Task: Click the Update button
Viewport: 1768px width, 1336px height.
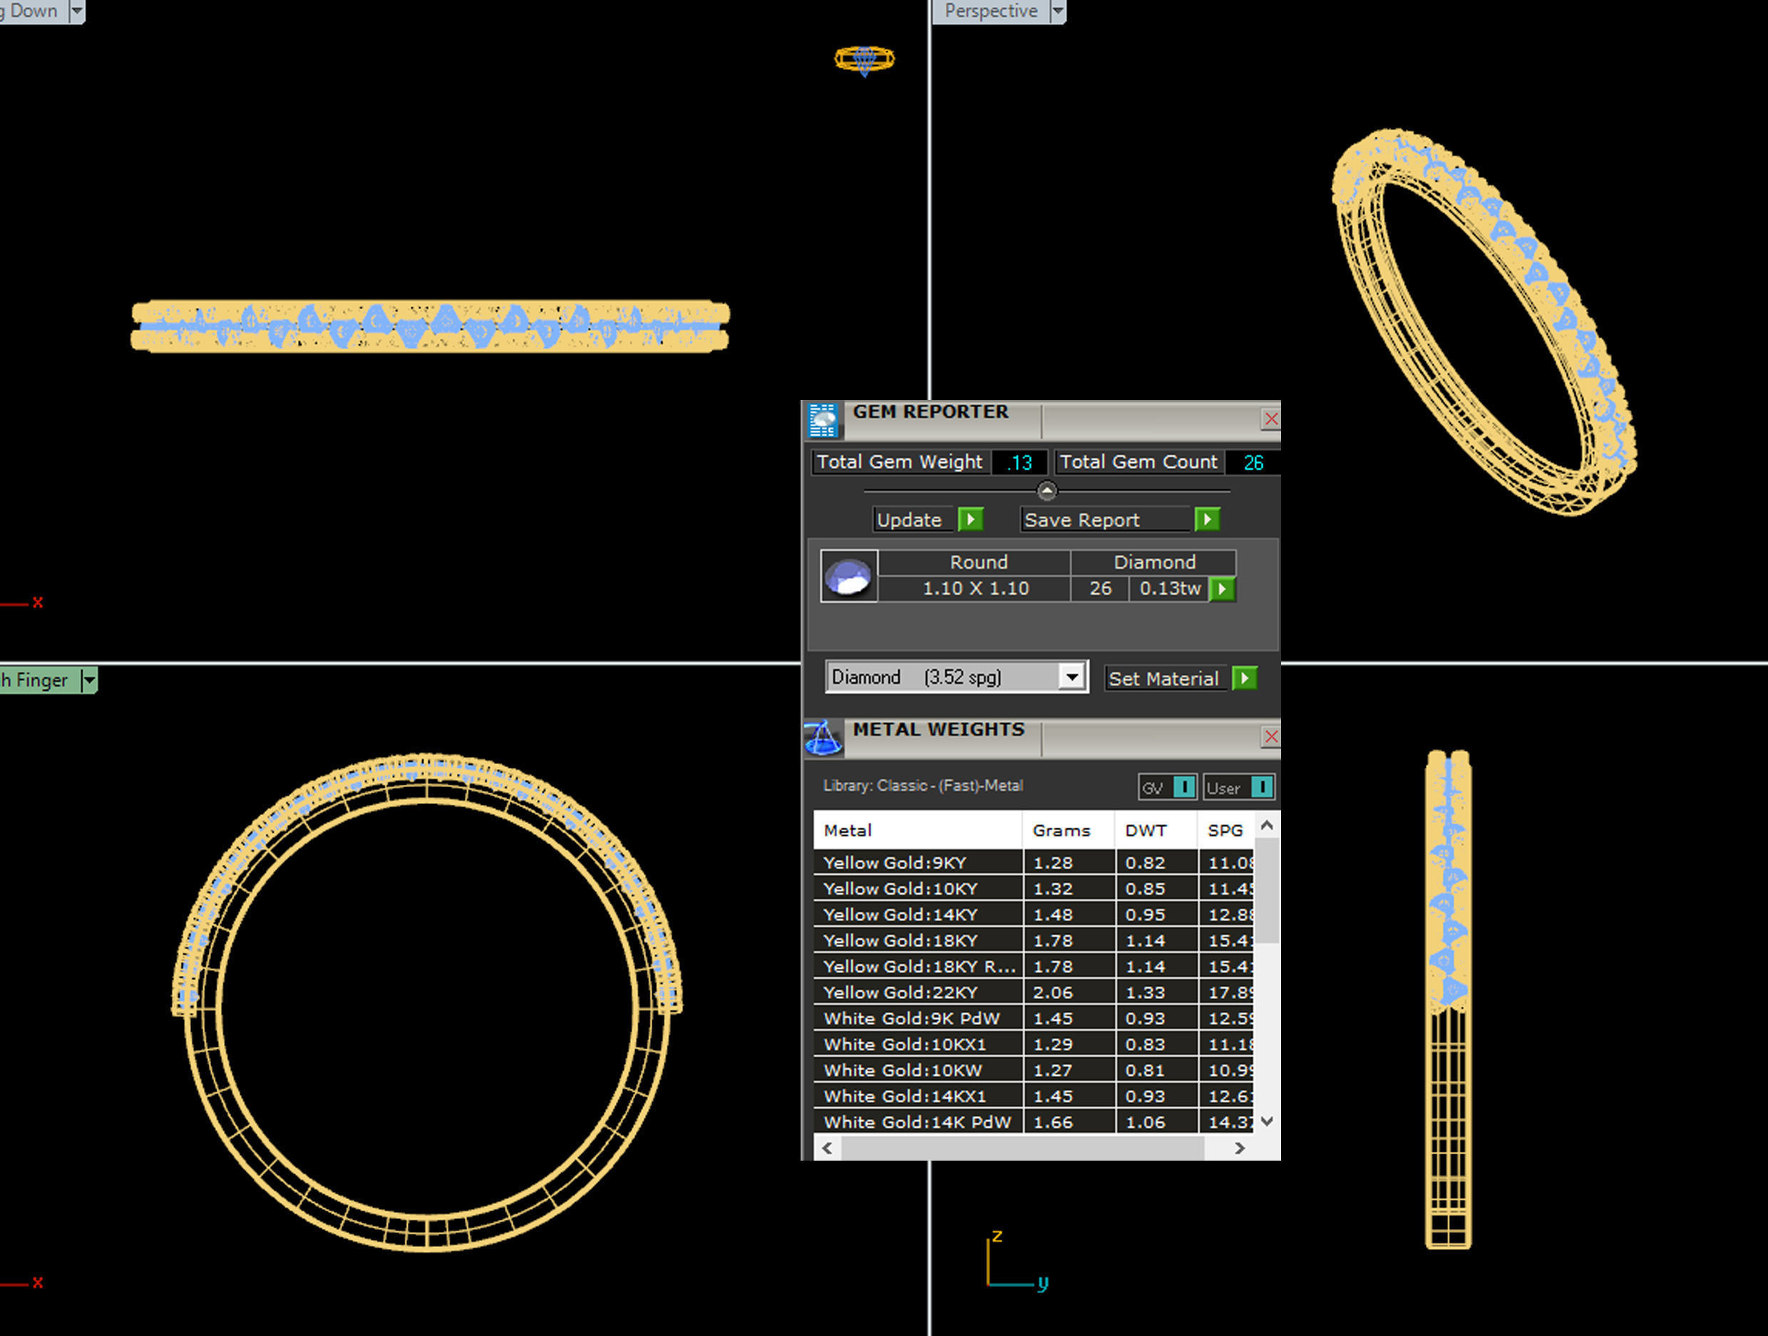Action: point(910,520)
